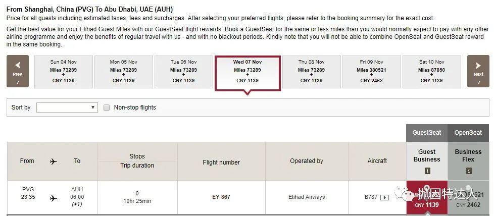Open B787 aircraft details icon
This screenshot has height=216, width=494.
click(384, 197)
